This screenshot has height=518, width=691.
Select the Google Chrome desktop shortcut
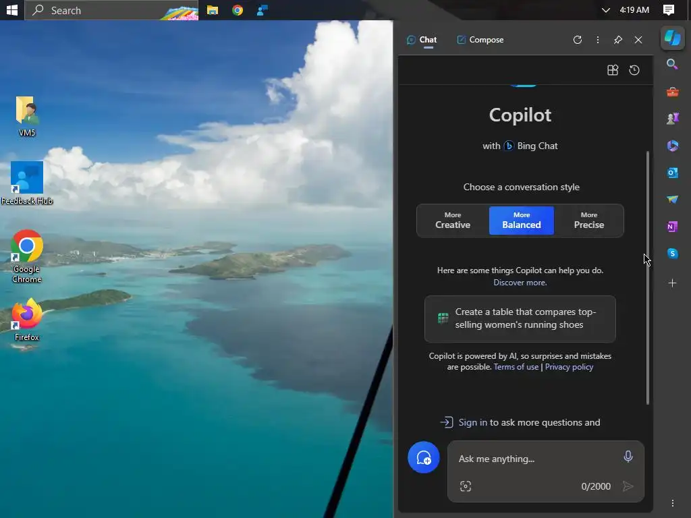pos(27,256)
